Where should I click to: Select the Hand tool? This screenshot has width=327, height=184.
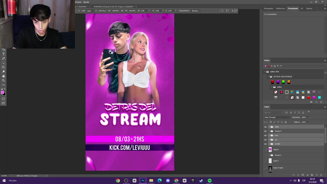(x=3, y=76)
